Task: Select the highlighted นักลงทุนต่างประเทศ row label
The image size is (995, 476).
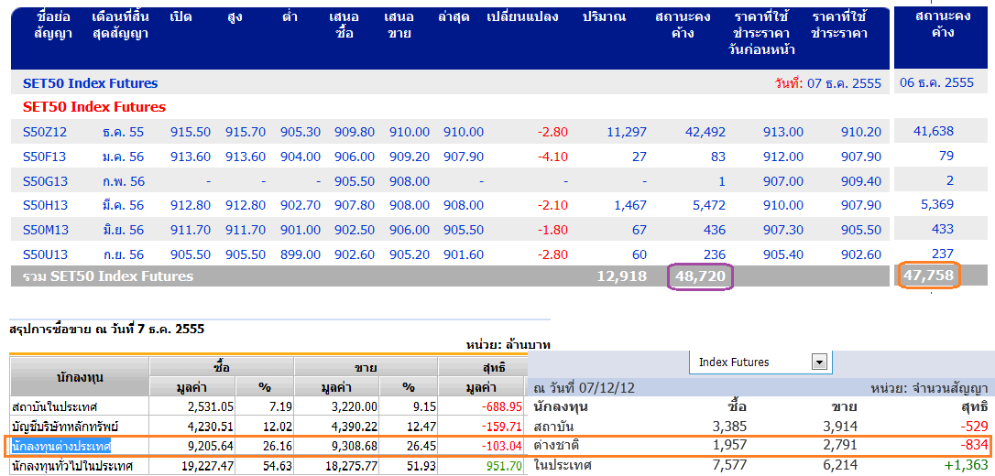Action: (61, 447)
